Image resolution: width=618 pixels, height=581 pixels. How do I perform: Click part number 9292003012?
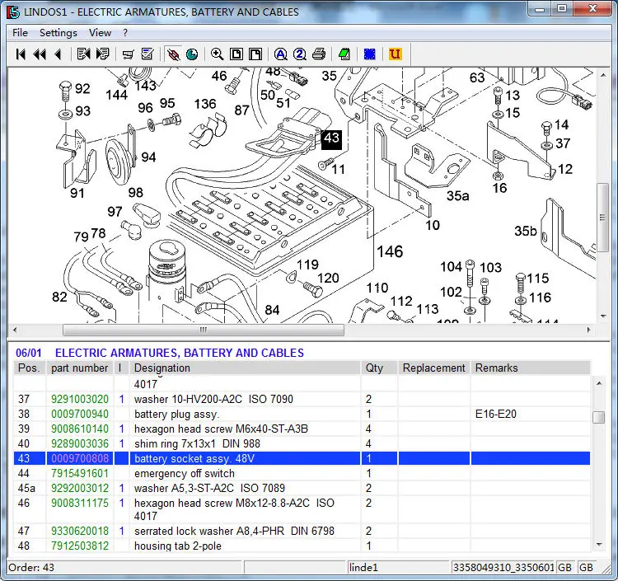[80, 488]
